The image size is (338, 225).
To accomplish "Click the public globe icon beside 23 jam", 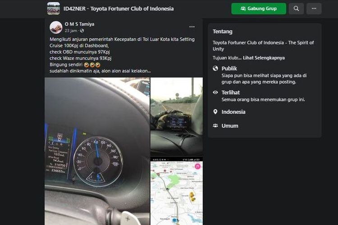I will [82, 31].
